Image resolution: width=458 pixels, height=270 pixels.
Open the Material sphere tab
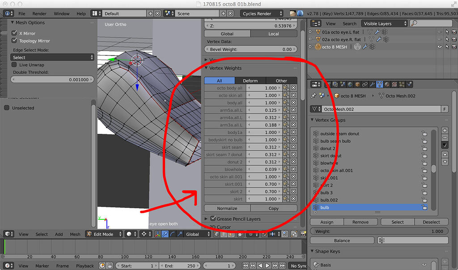(387, 85)
